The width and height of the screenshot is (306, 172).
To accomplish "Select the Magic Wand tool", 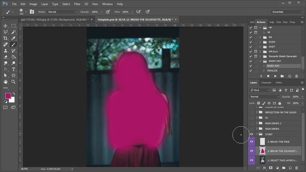I will tap(13, 32).
